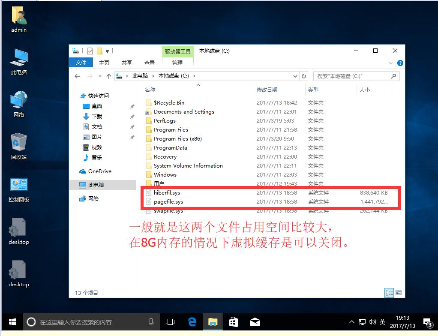
Task: Switch to details view in status bar
Action: coord(389,293)
